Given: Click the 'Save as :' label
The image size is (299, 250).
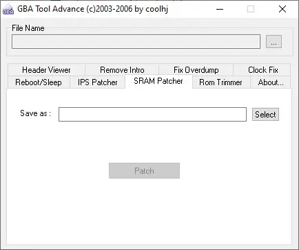Looking at the screenshot, I should tap(35, 113).
